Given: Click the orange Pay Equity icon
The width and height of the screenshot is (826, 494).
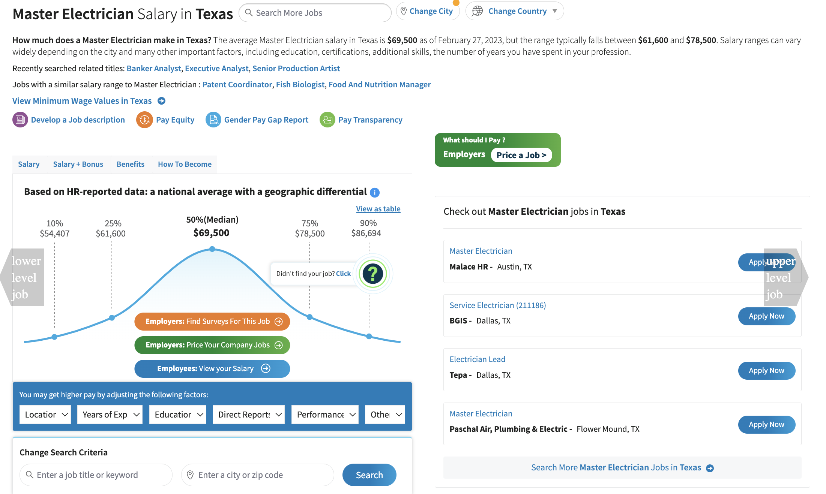Looking at the screenshot, I should [144, 120].
